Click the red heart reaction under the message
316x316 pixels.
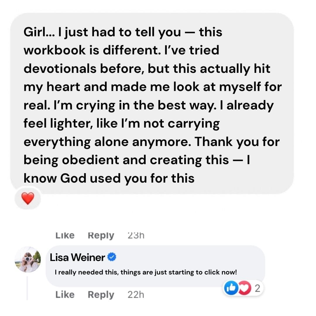[x=28, y=199]
